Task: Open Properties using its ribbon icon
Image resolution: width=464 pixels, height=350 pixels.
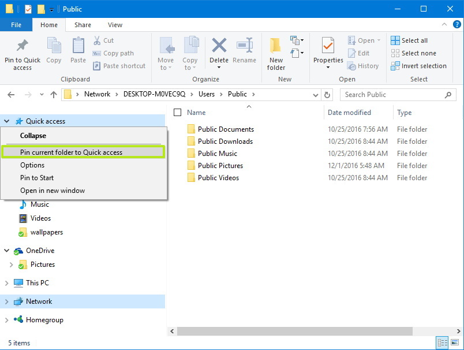Action: 328,52
